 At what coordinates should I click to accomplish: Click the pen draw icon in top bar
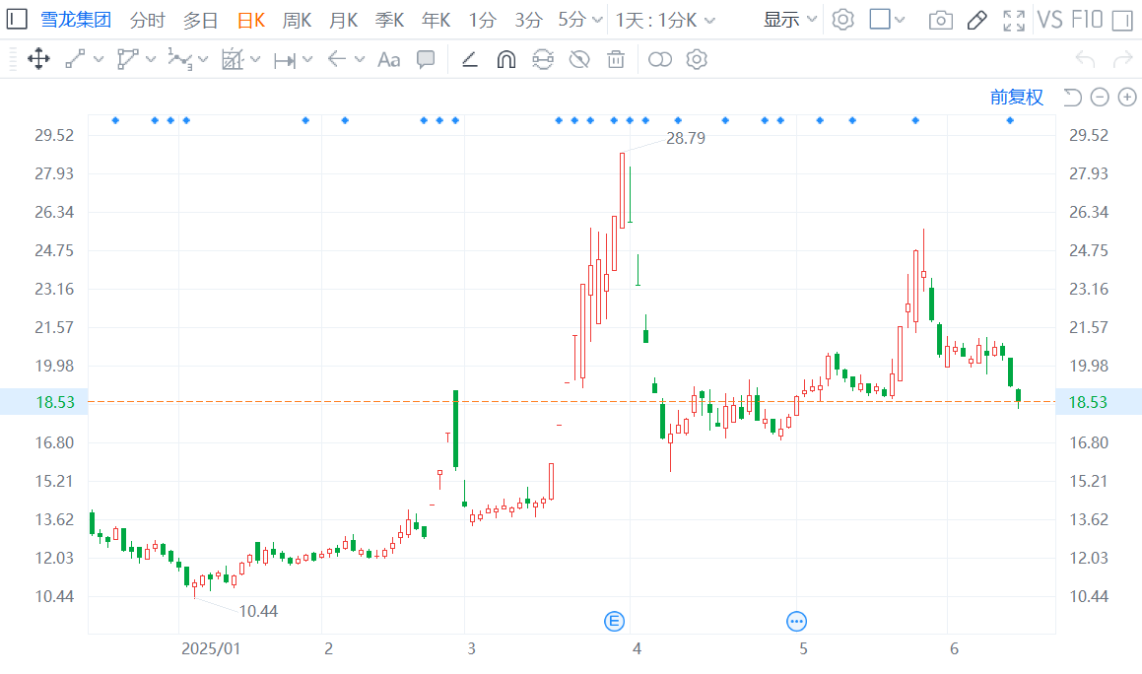pyautogui.click(x=977, y=20)
